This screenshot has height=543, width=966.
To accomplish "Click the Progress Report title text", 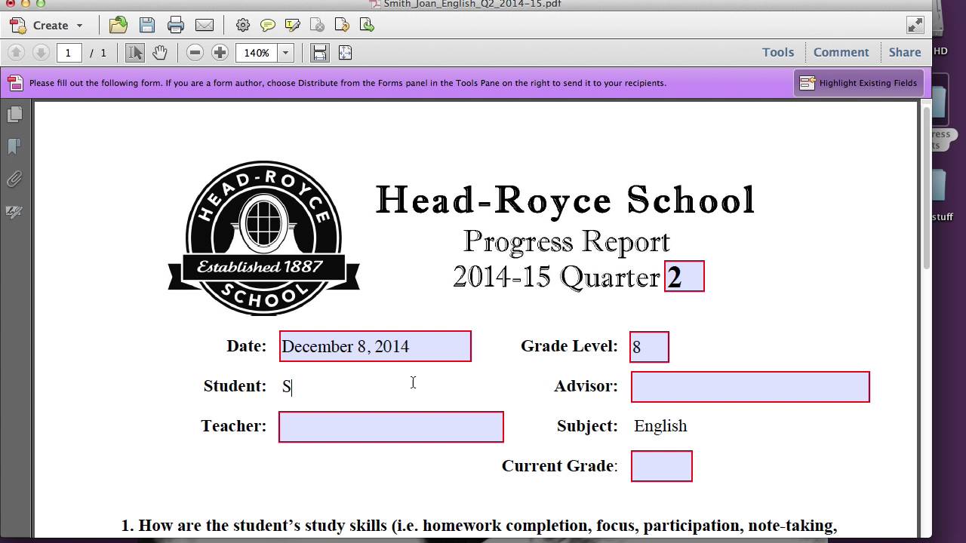I will pos(566,241).
